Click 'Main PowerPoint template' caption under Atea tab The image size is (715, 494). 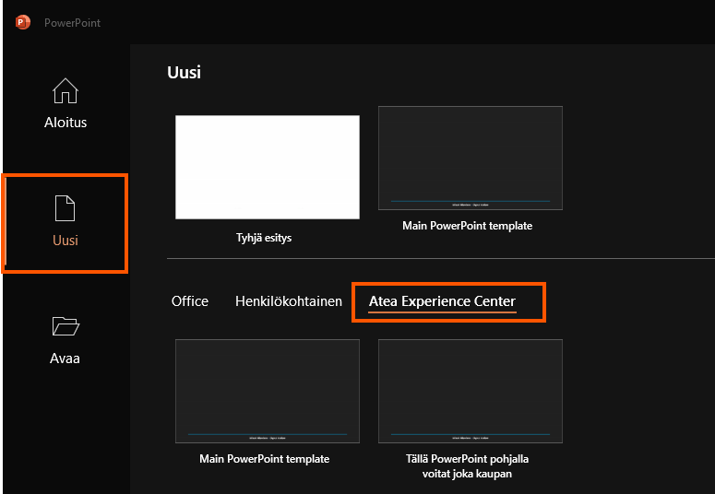coord(264,459)
